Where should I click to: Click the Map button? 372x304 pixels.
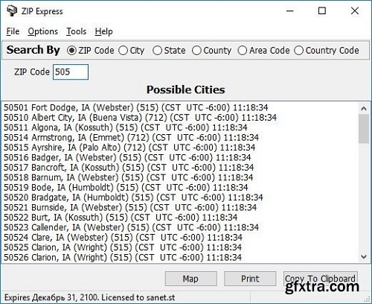tap(190, 279)
